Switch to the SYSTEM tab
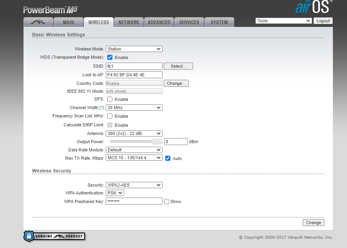347x248 pixels. pos(219,22)
